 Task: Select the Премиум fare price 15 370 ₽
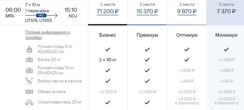(x=147, y=12)
